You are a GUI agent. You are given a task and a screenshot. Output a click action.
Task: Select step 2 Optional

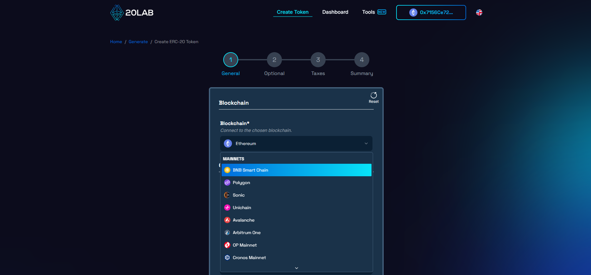(274, 60)
